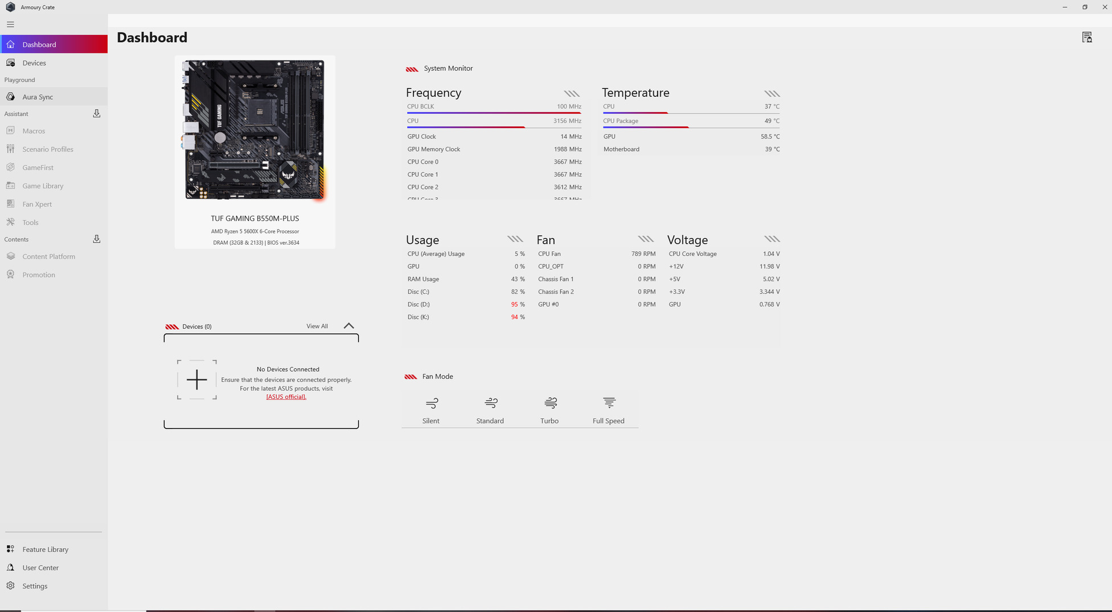1112x612 pixels.
Task: Open the hamburger navigation menu
Action: [10, 25]
